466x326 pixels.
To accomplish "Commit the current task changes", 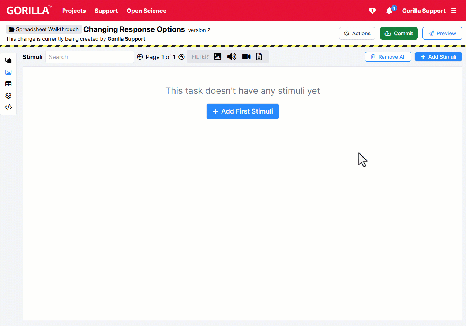I will (399, 33).
